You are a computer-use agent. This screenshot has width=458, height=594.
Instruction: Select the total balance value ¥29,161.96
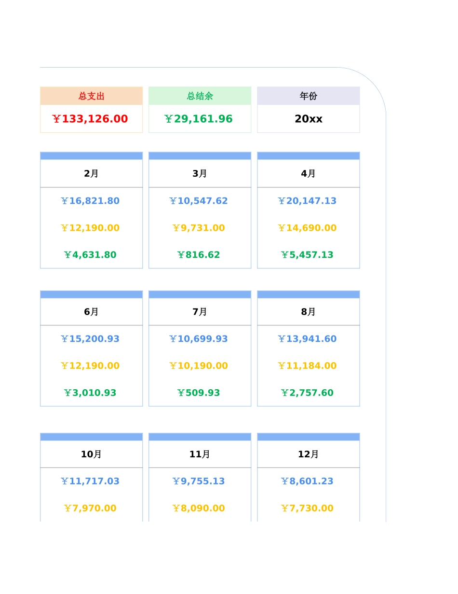pyautogui.click(x=199, y=119)
